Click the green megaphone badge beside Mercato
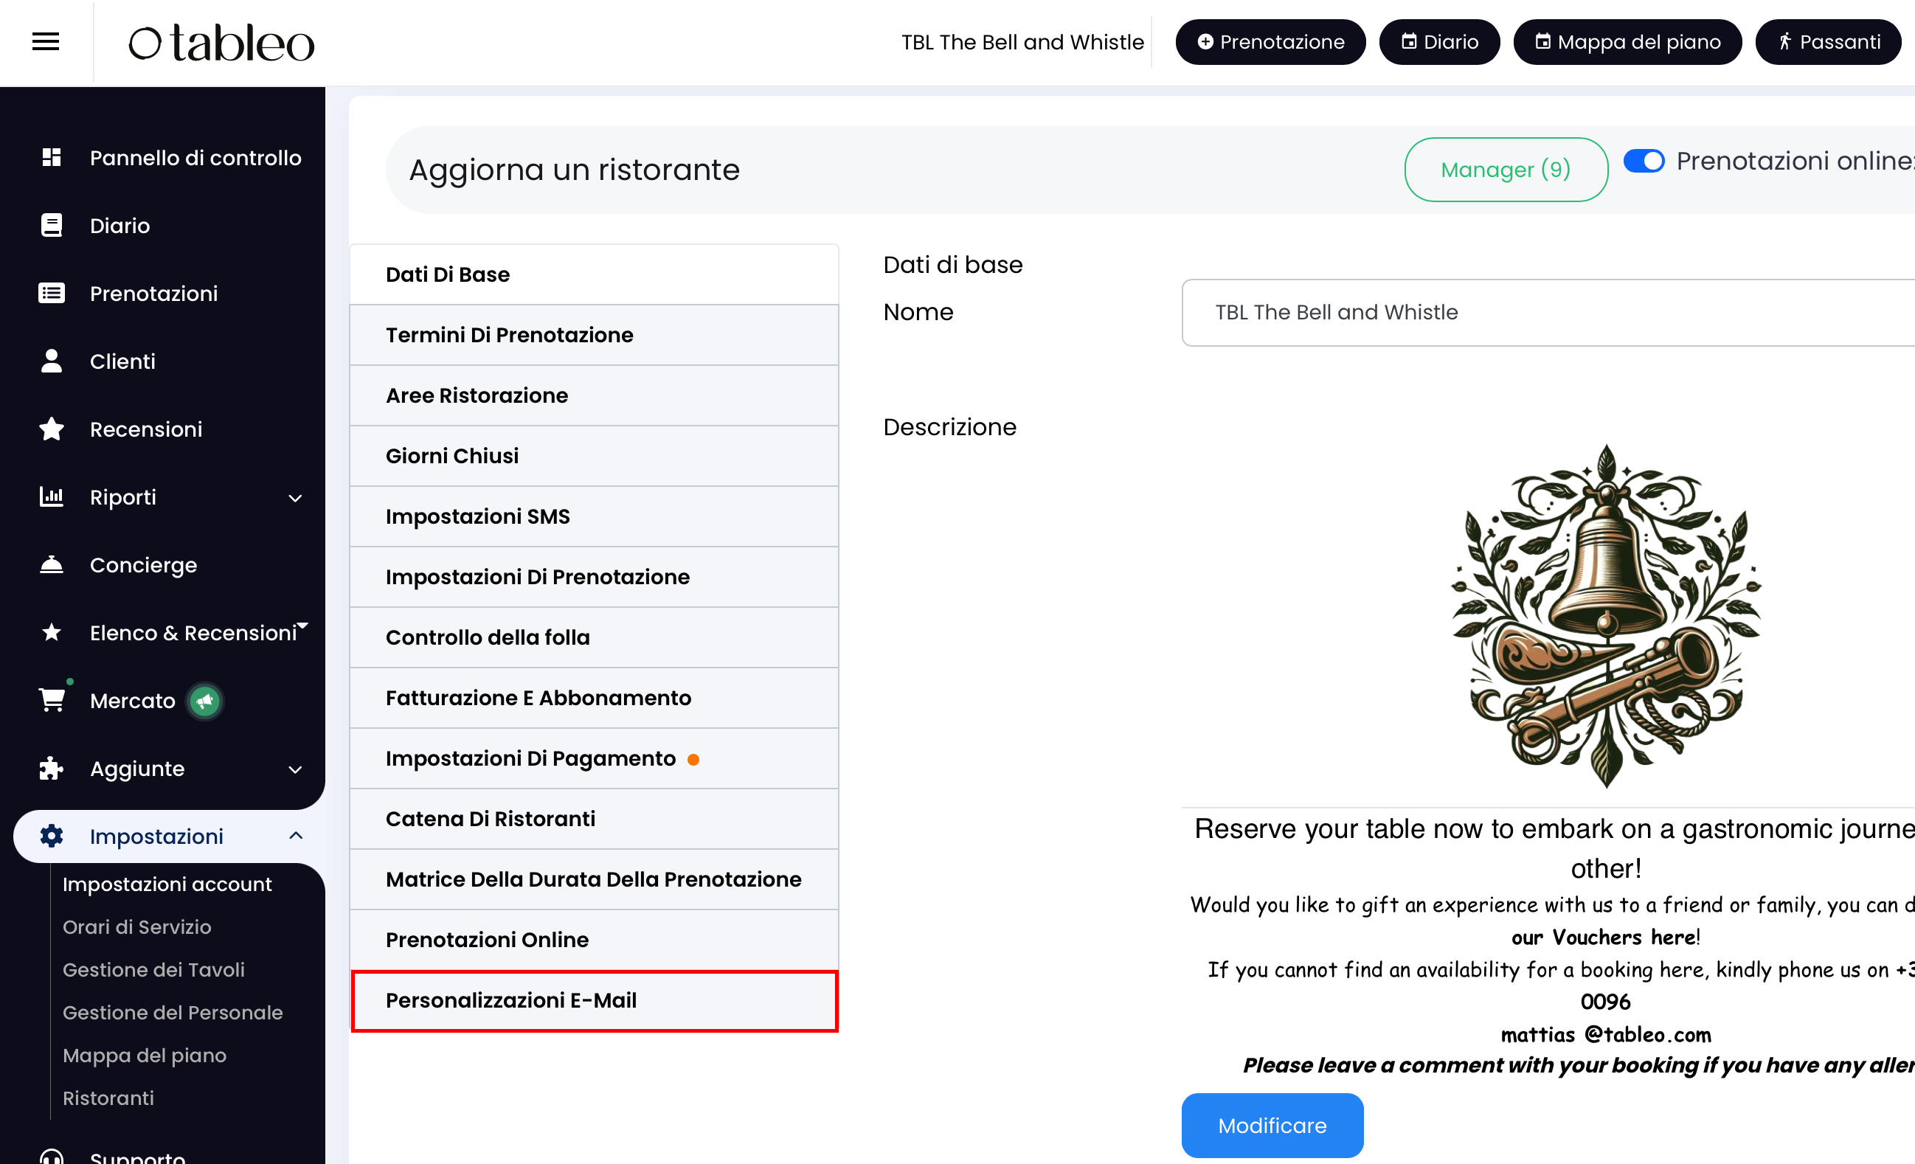 point(205,701)
